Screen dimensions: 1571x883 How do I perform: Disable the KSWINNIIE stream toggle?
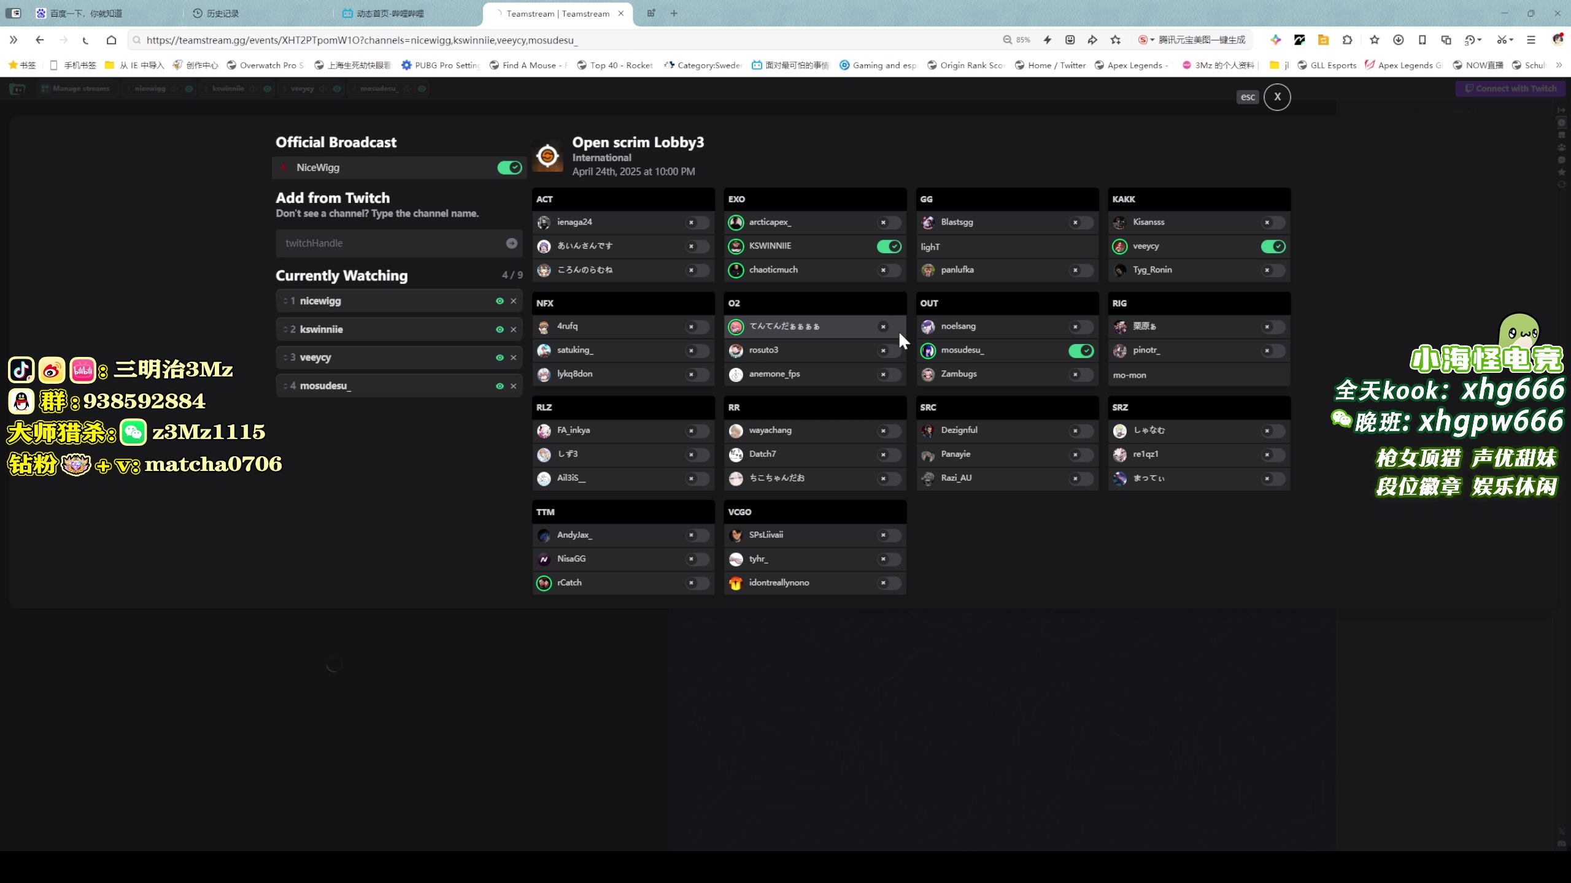coord(889,246)
